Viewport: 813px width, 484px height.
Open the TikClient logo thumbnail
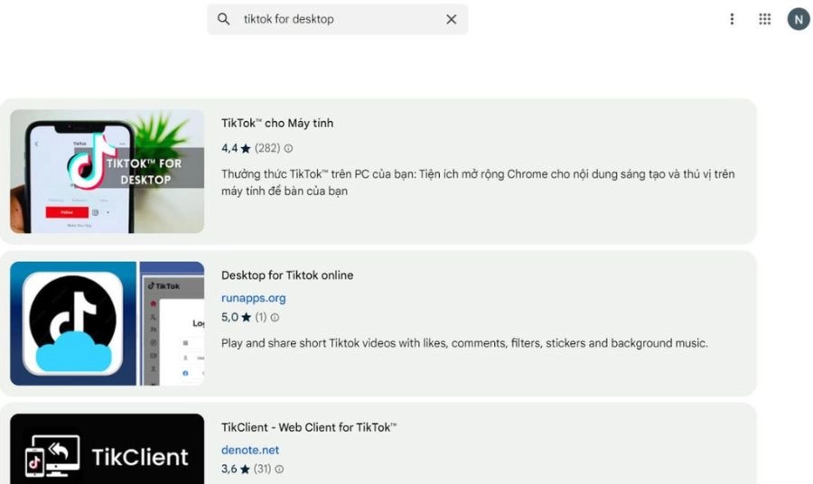tap(107, 449)
